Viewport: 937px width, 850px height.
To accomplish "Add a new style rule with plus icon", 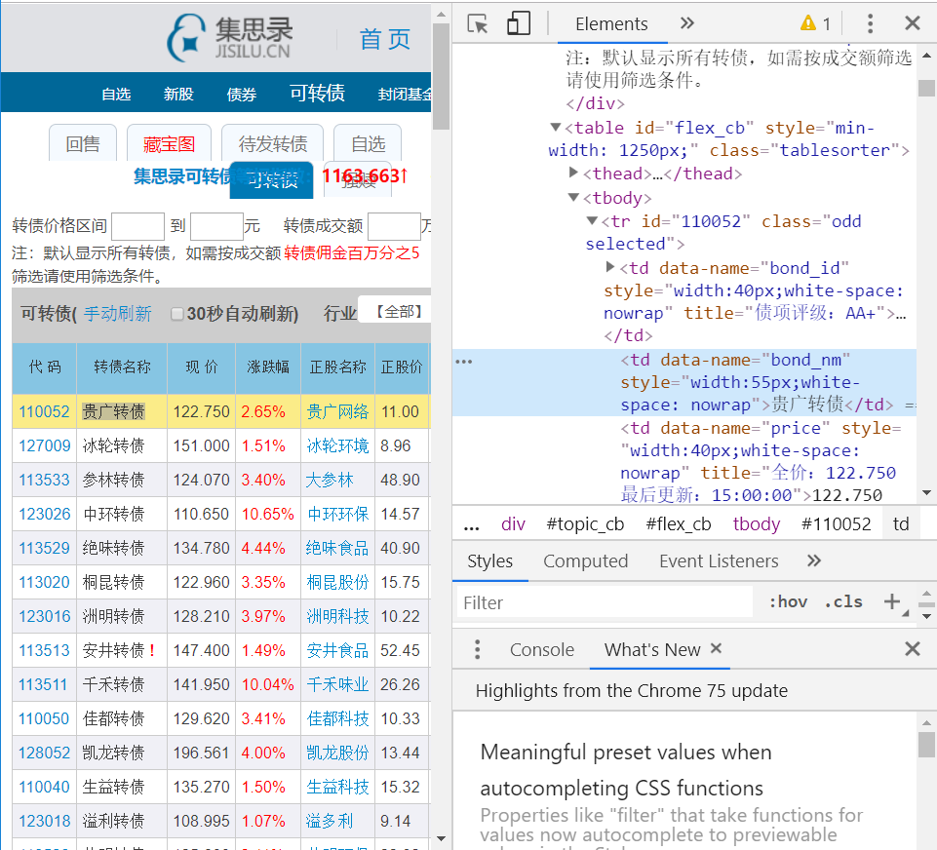I will click(891, 601).
